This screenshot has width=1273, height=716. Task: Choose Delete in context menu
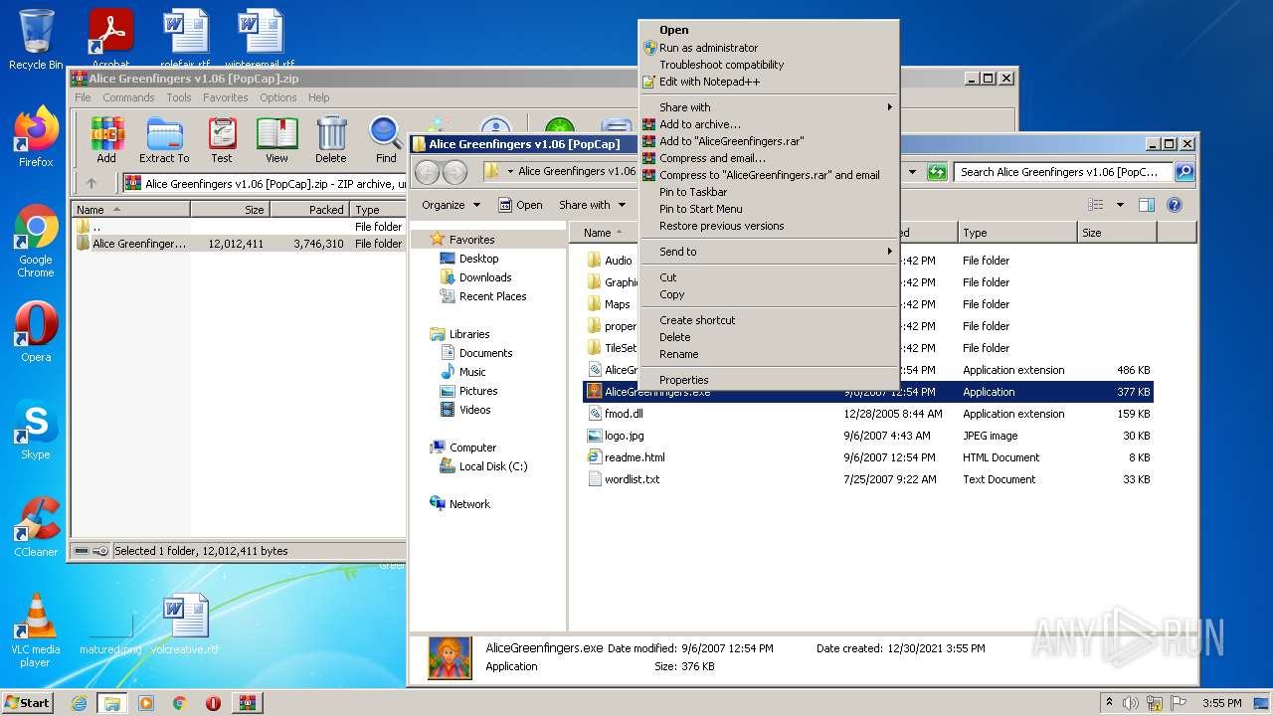pos(674,337)
